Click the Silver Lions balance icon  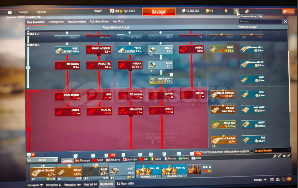pos(184,11)
